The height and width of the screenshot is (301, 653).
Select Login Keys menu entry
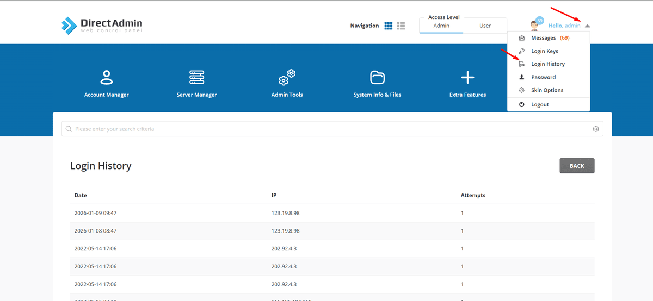tap(544, 51)
